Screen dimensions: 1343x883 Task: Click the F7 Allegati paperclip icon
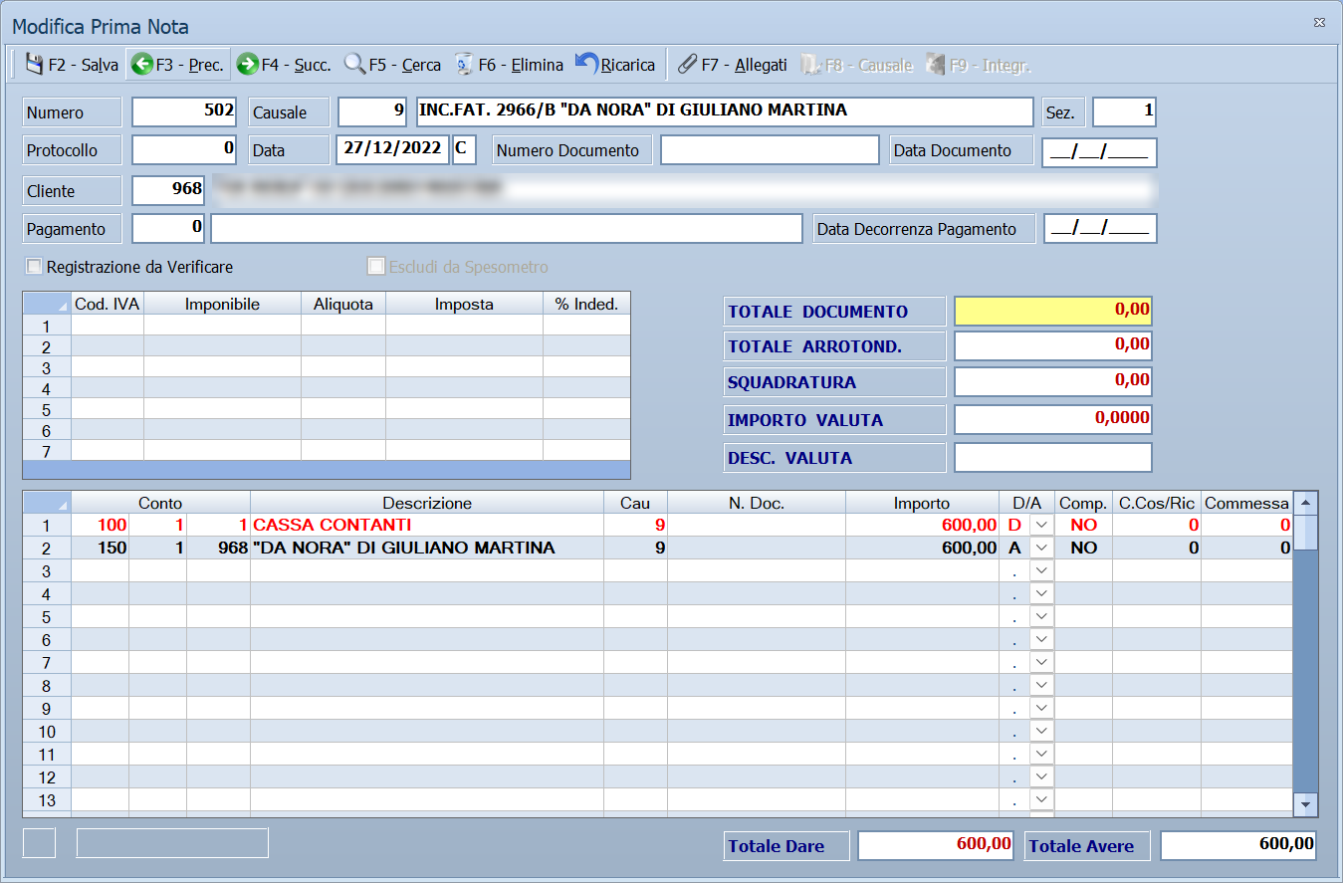point(687,65)
